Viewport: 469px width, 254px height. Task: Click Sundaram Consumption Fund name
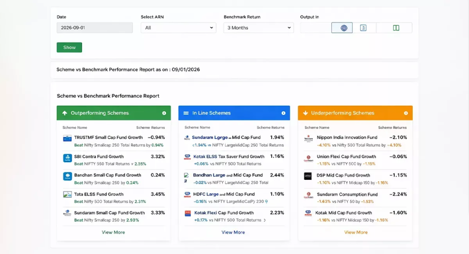tap(347, 194)
